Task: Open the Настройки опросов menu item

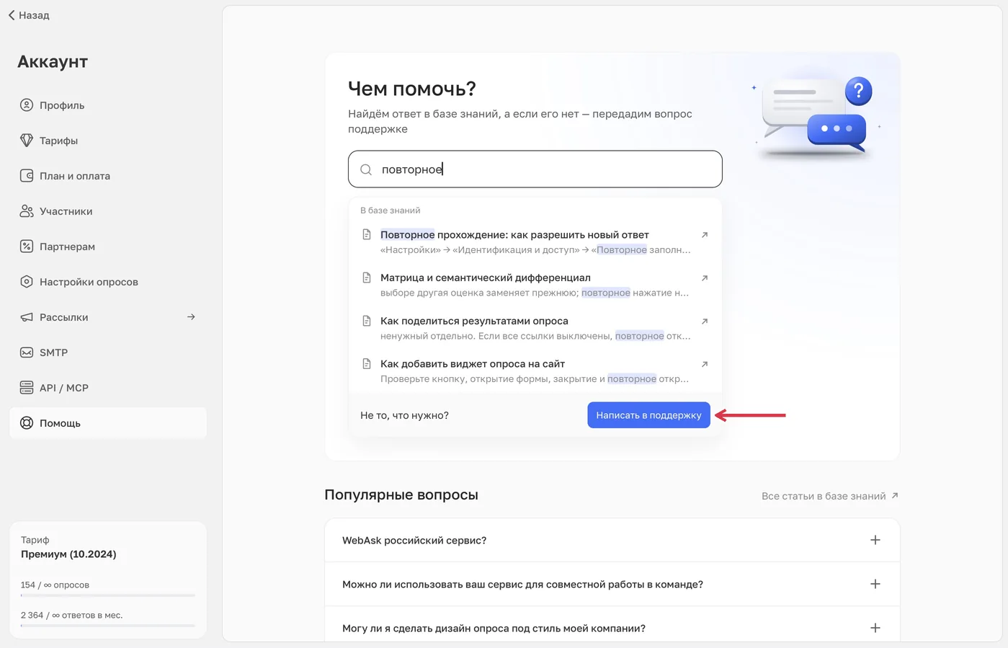Action: tap(108, 282)
